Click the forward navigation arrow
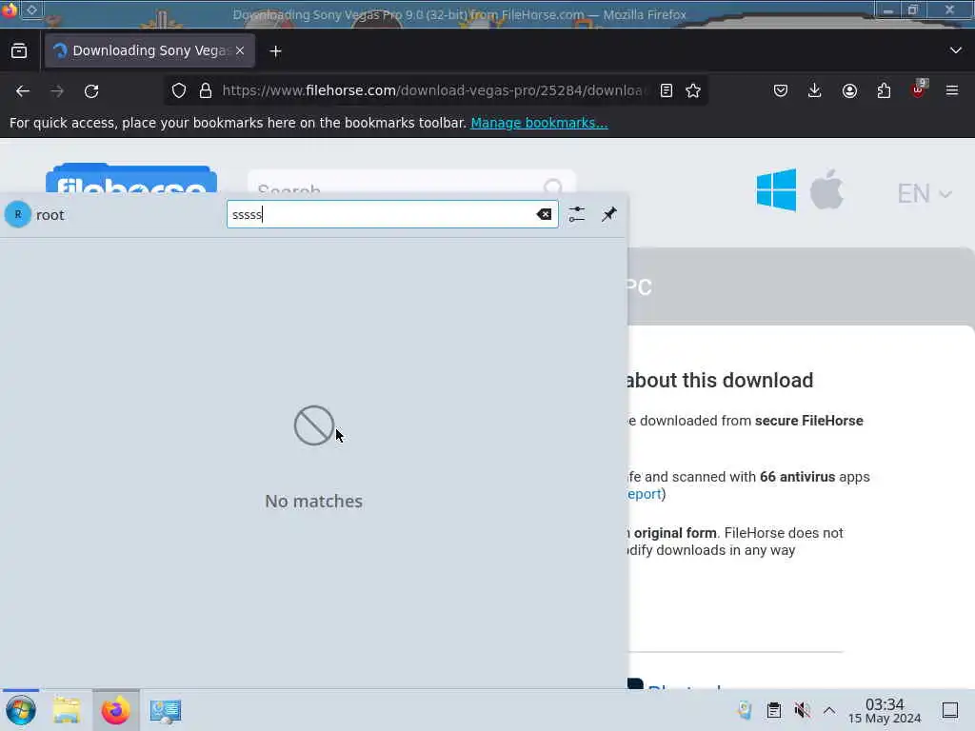Screen dimensions: 975x731 57,91
